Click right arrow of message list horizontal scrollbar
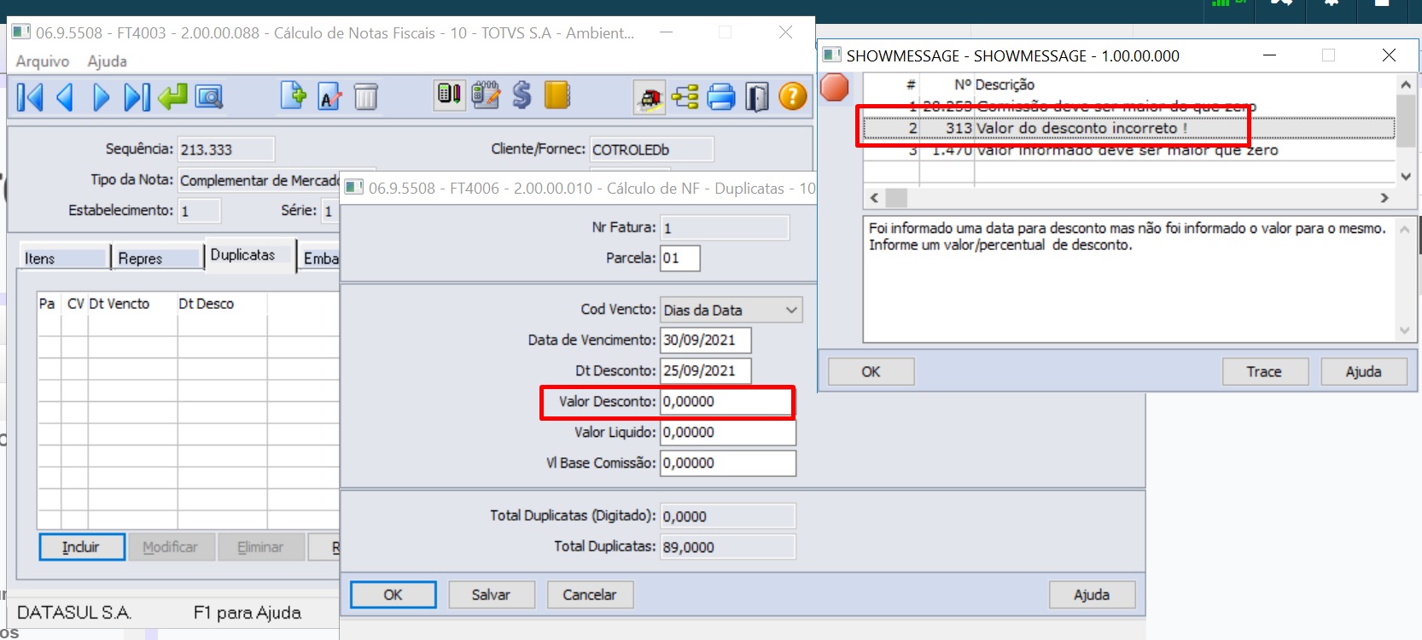Image resolution: width=1422 pixels, height=640 pixels. 1384,198
